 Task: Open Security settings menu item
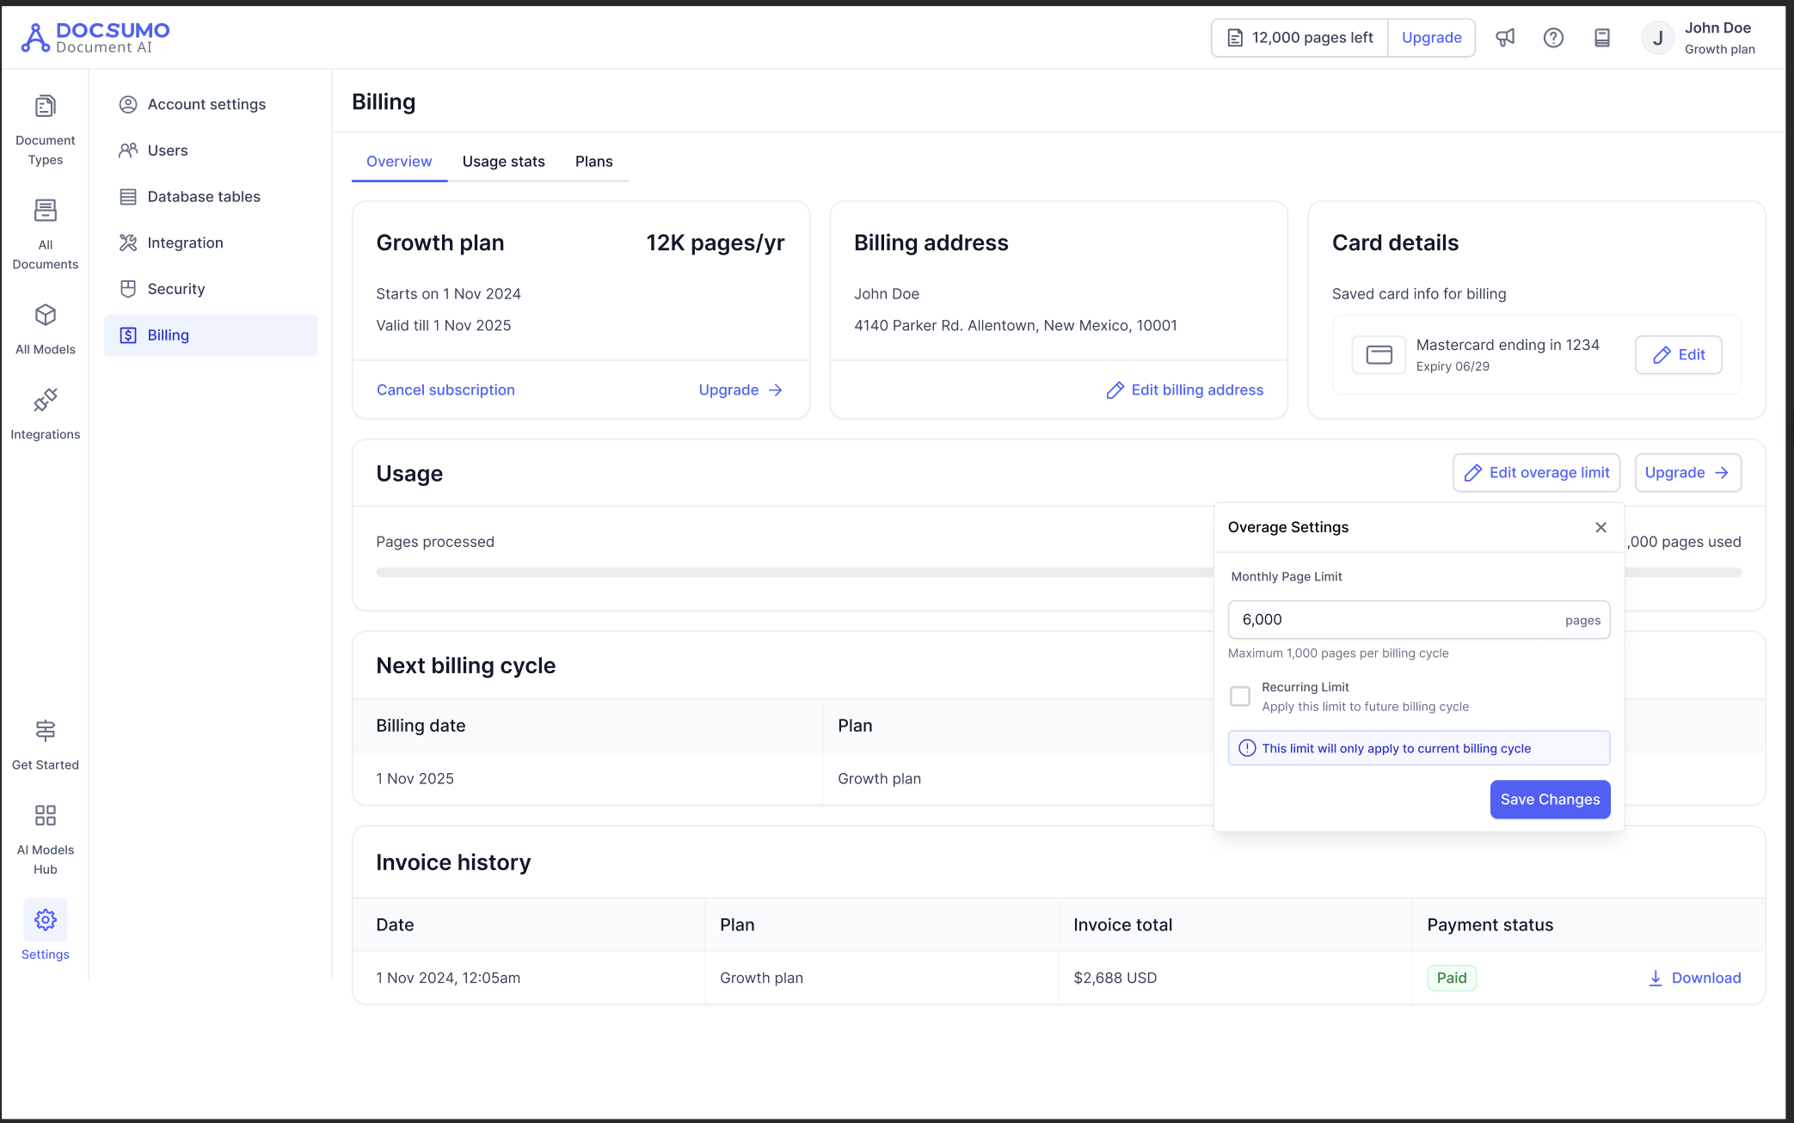click(175, 289)
